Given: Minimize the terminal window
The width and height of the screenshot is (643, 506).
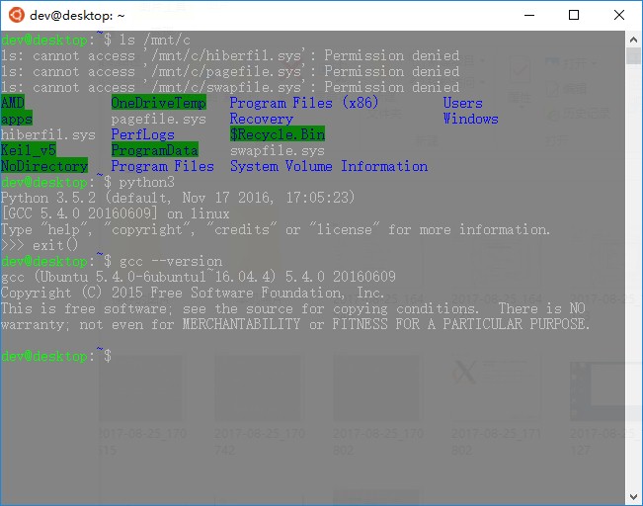Looking at the screenshot, I should point(528,15).
